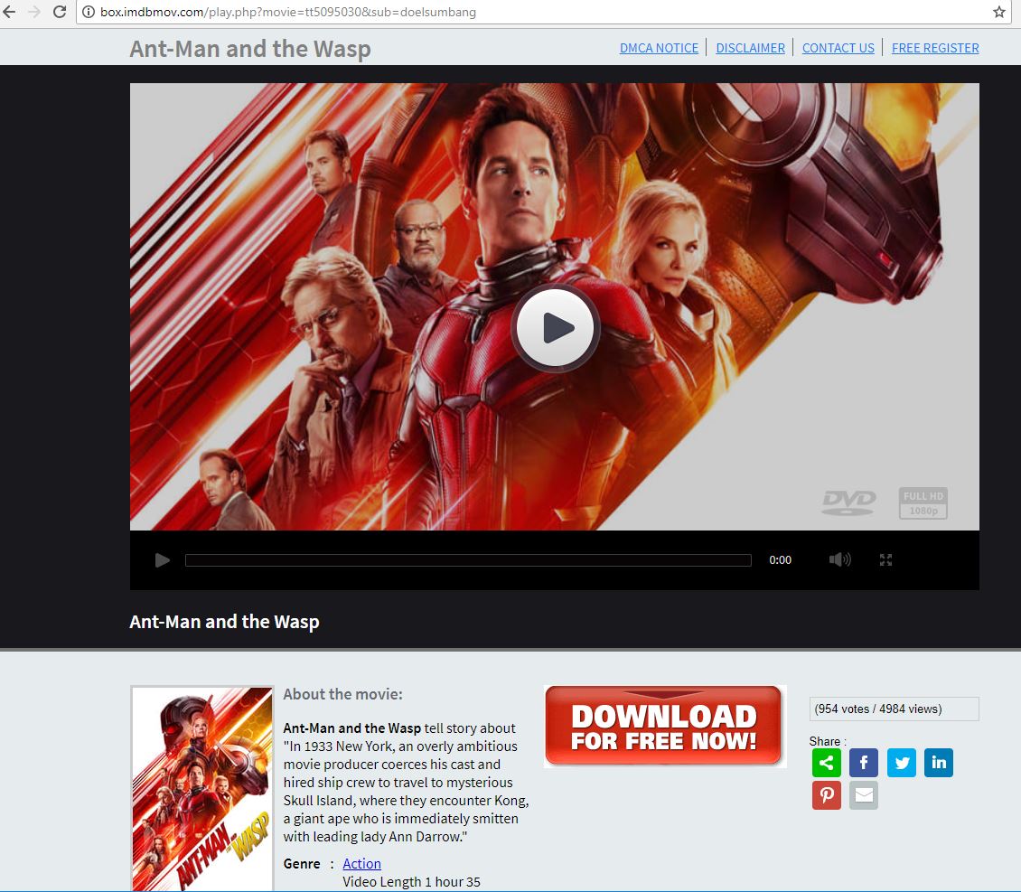
Task: Click the DVD logo on the video
Action: tap(848, 502)
